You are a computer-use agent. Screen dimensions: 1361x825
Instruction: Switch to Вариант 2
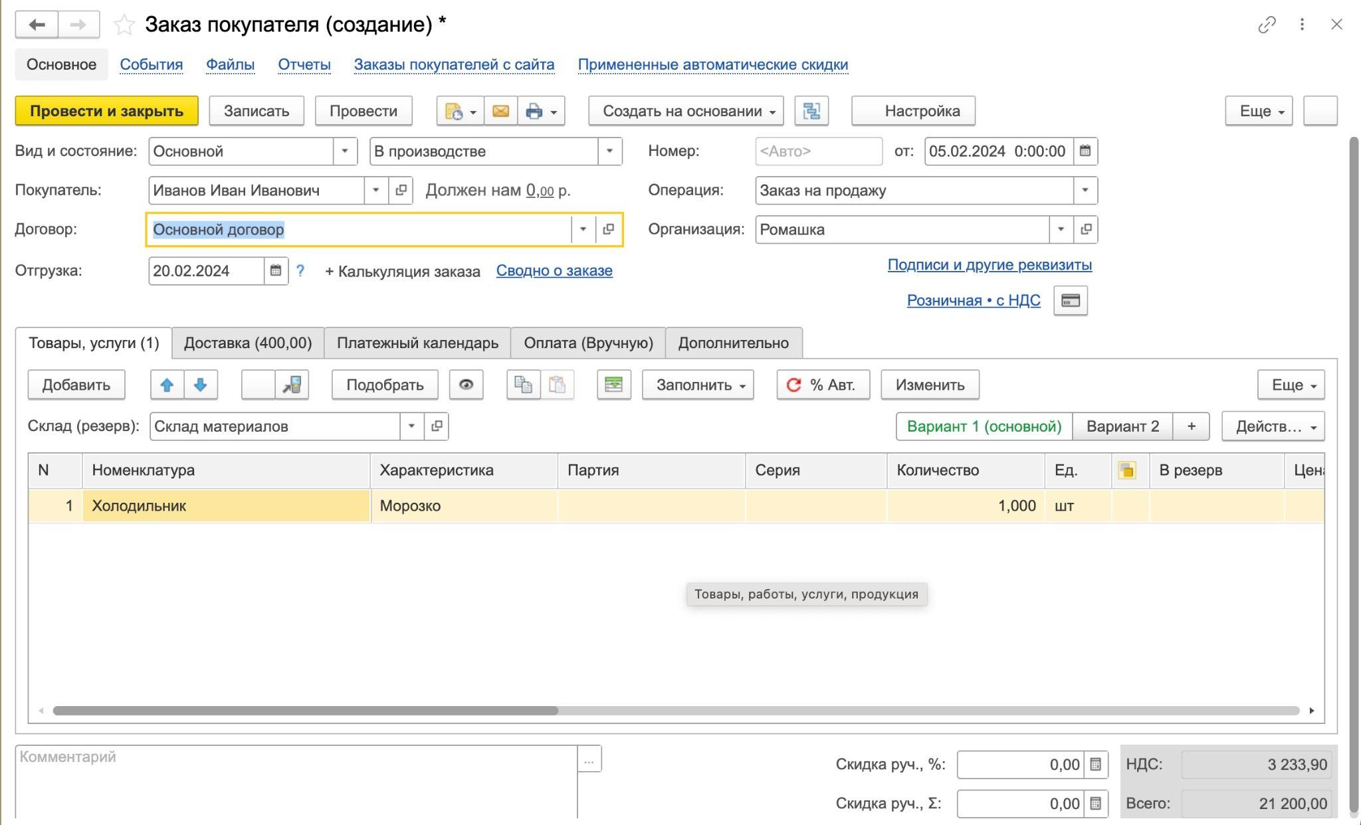[x=1122, y=426]
